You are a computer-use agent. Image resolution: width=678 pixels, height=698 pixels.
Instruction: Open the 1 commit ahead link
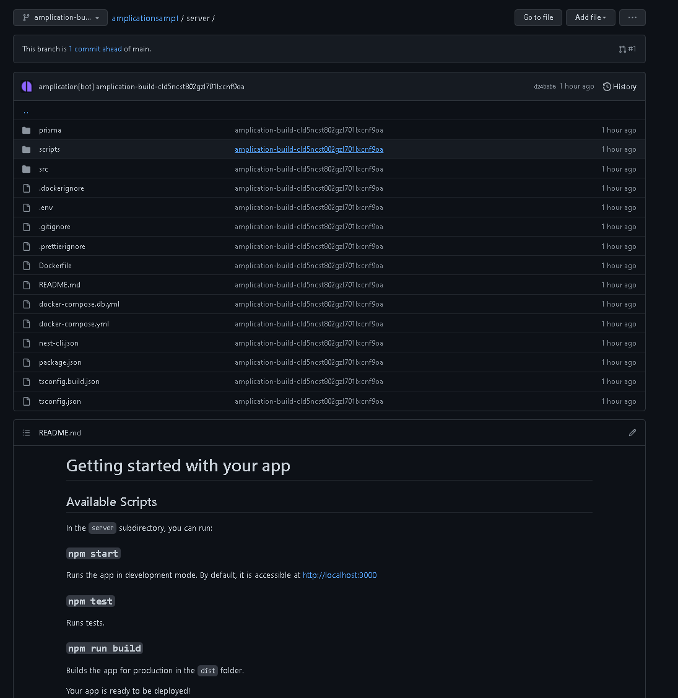point(95,49)
